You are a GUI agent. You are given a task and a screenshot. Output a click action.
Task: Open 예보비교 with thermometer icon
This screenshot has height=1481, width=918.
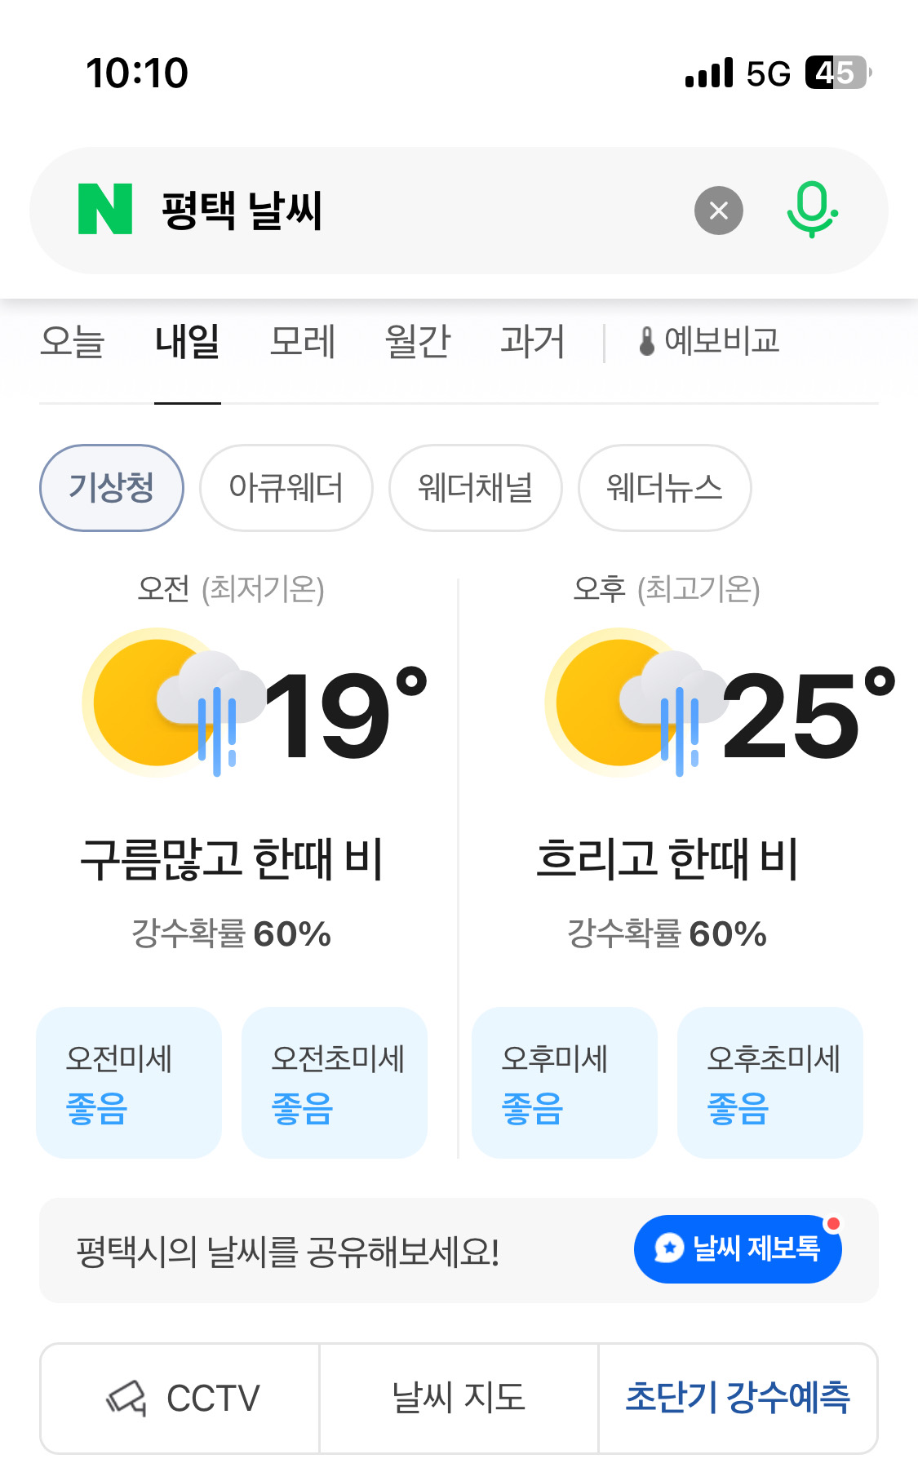click(708, 341)
